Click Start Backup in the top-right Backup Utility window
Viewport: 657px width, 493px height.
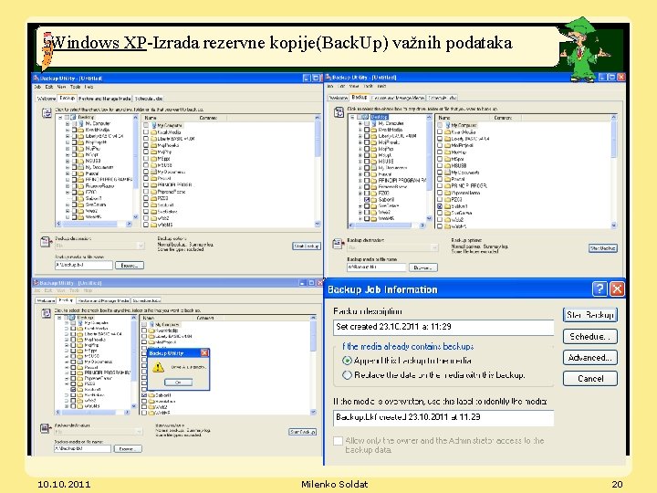pyautogui.click(x=602, y=248)
